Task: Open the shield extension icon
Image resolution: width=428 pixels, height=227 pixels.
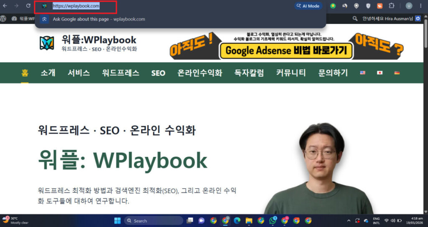Action: coord(368,6)
